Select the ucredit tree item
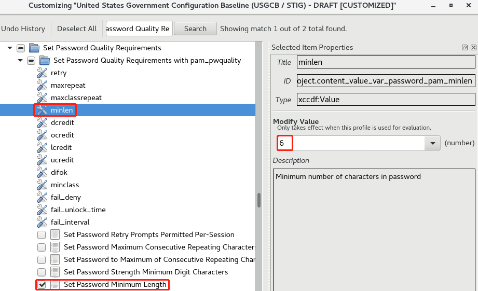The height and width of the screenshot is (291, 478). coord(62,160)
